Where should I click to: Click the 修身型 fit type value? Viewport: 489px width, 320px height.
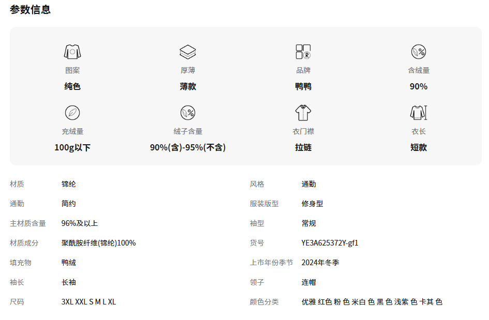click(312, 204)
